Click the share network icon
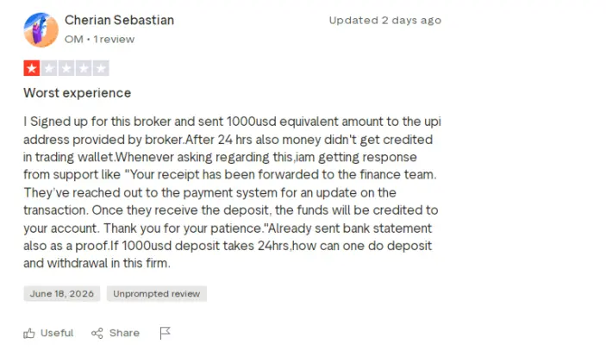606x357 pixels. tap(97, 333)
